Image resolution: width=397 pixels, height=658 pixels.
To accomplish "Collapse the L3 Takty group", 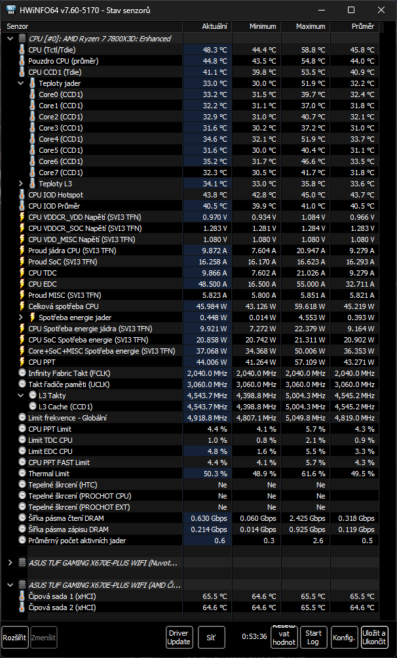I will point(20,396).
